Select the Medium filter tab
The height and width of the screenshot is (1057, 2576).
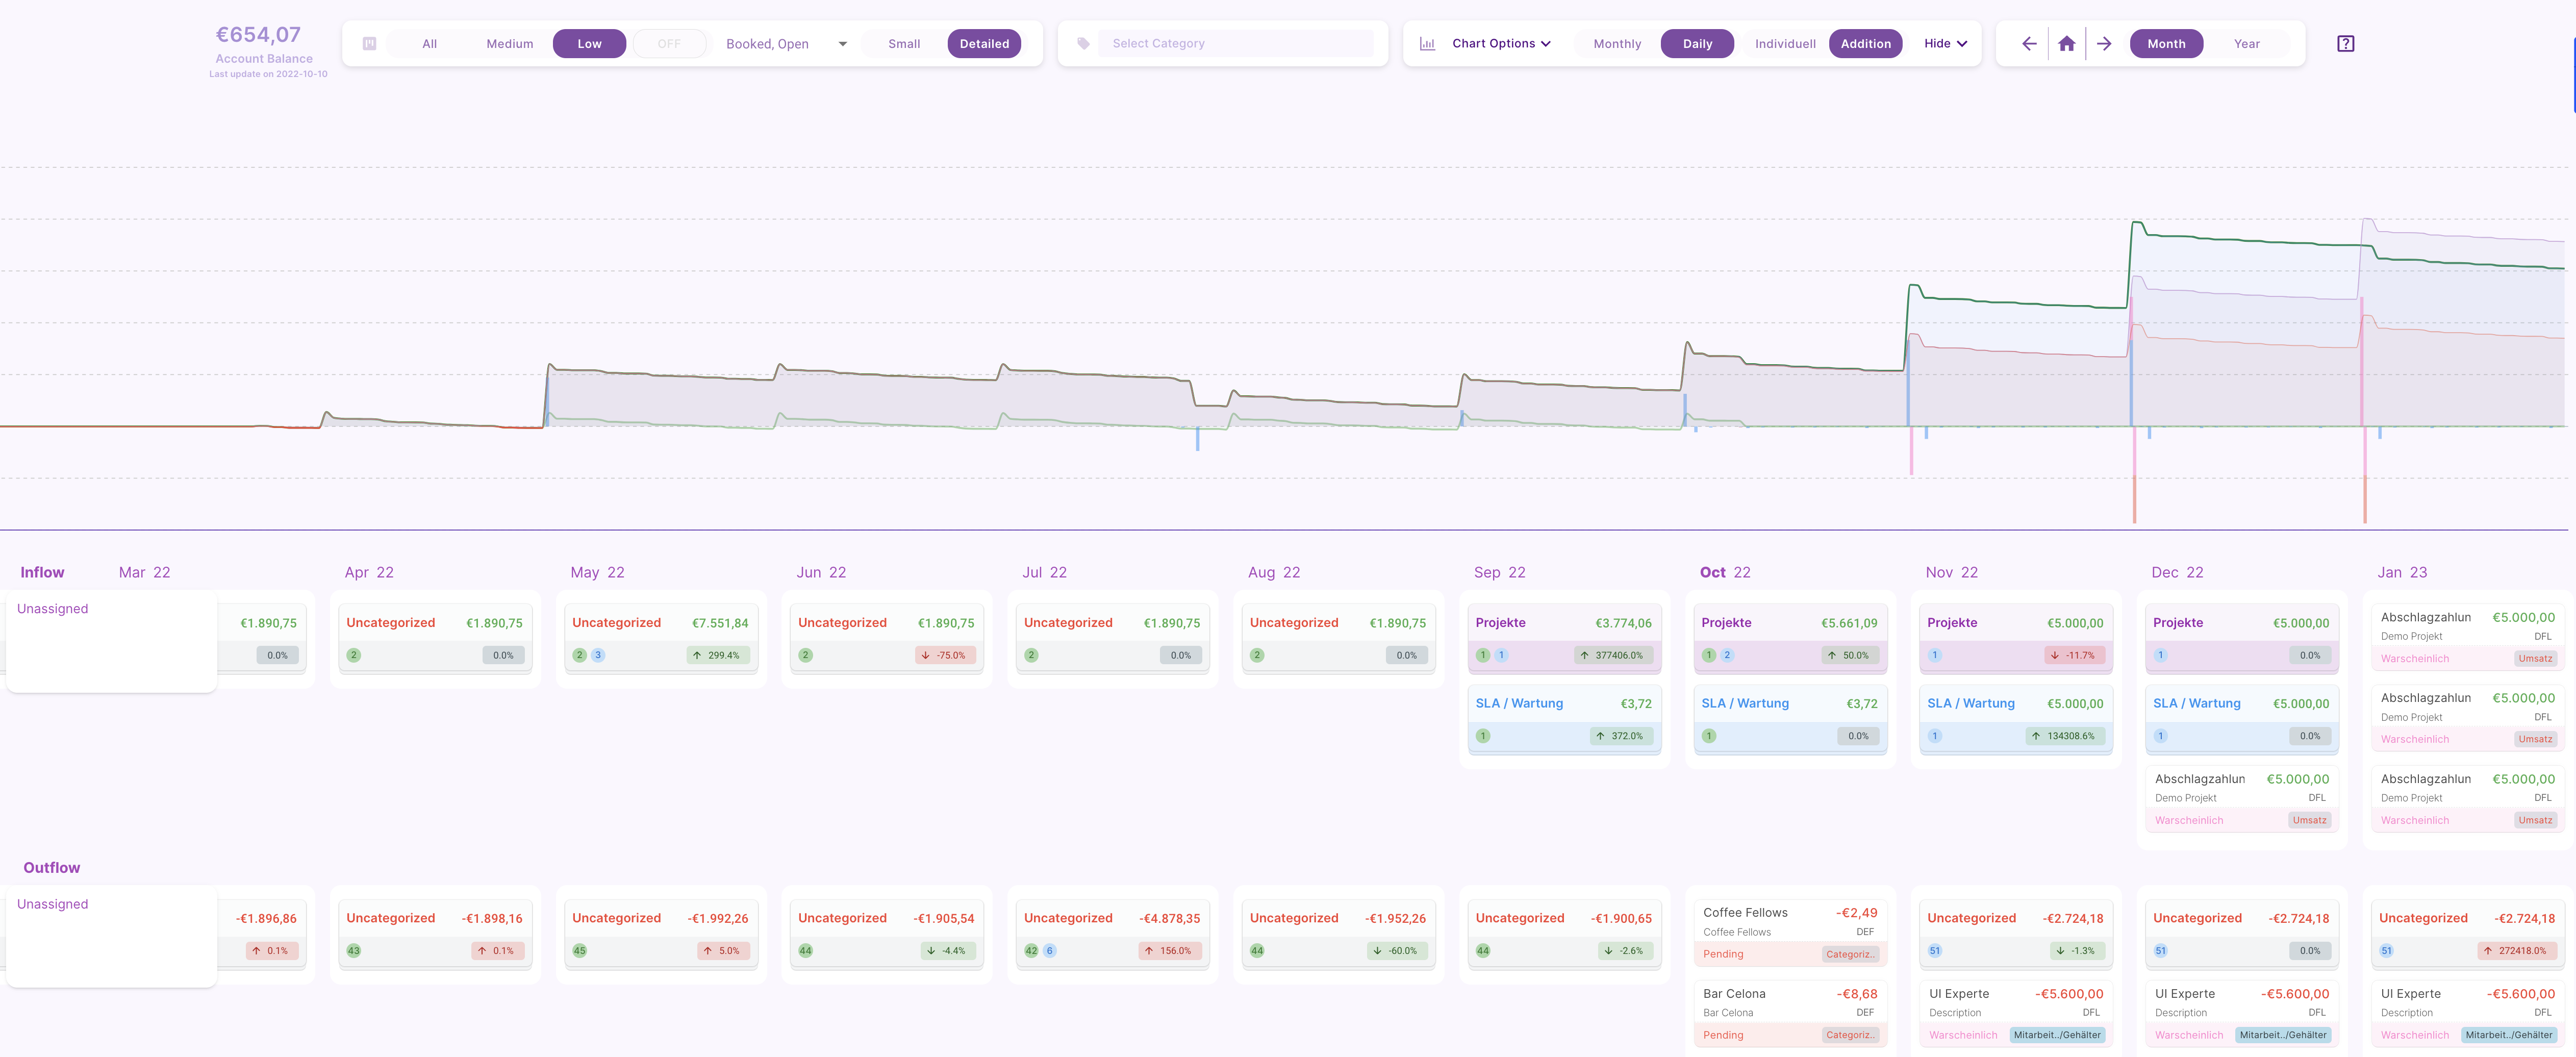coord(509,44)
